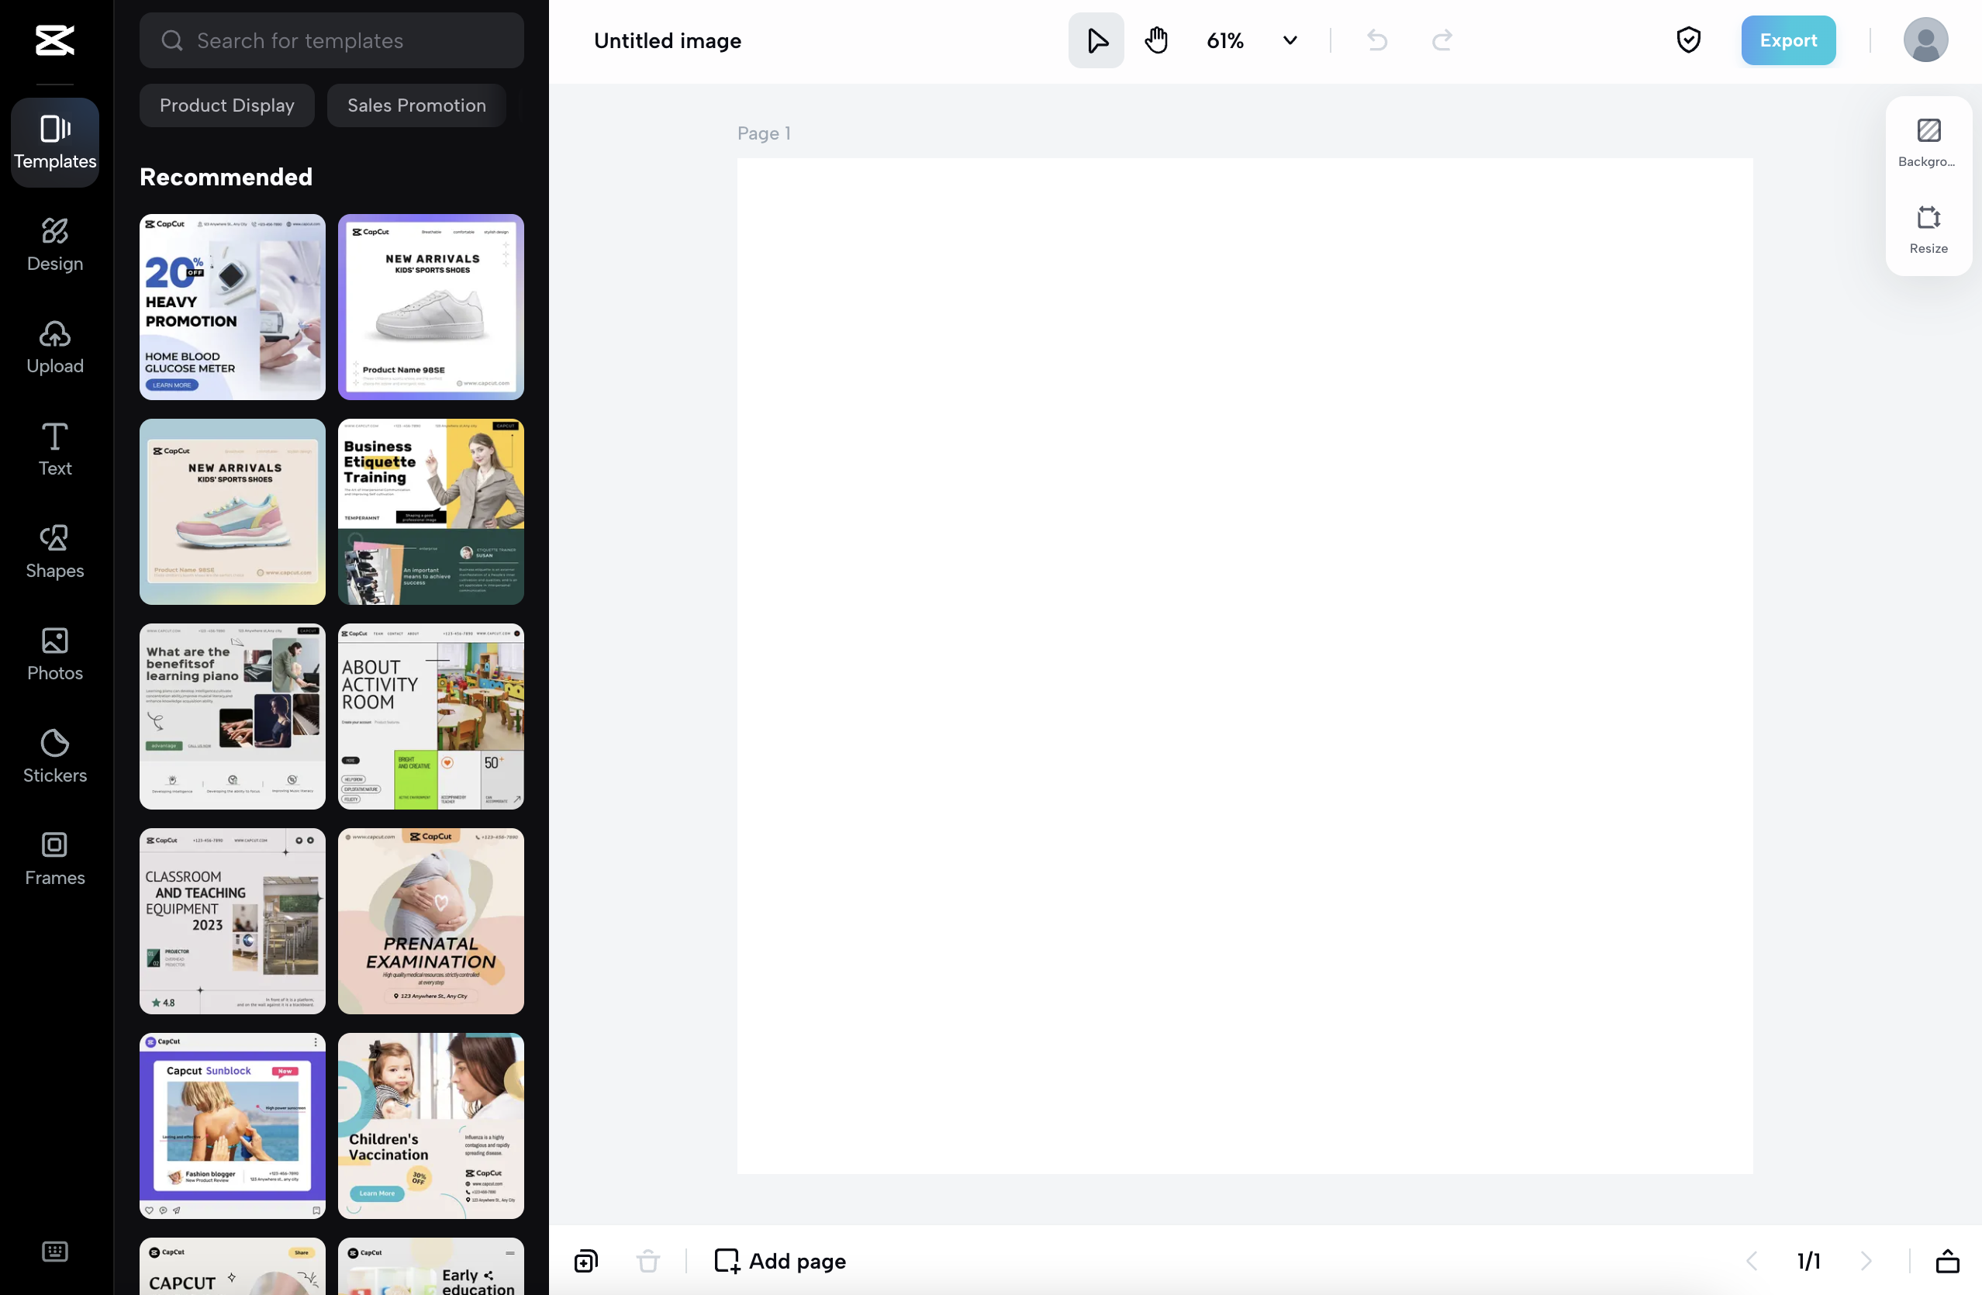This screenshot has height=1295, width=1982.
Task: Activate the pointer select tool
Action: tap(1096, 40)
